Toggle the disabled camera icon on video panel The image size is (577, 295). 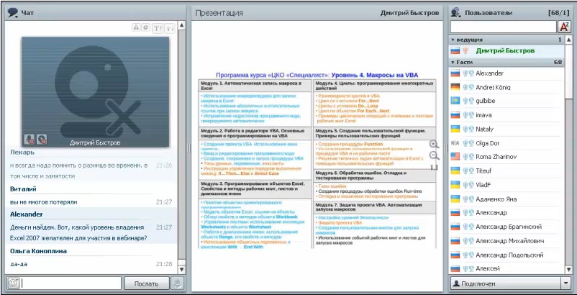42,140
